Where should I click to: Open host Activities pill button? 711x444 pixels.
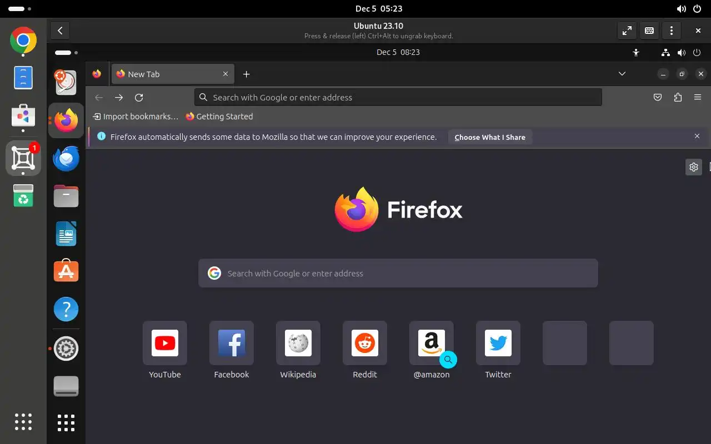[x=20, y=9]
